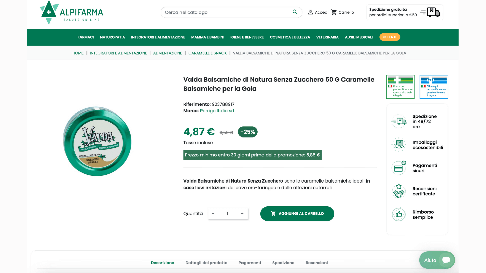Click the Tasse incluse text

click(x=198, y=143)
